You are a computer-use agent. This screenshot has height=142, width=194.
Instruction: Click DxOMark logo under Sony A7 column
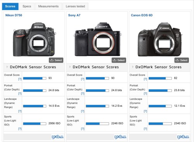tap(120, 137)
